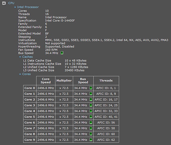Click the Name value Intel Processor

point(56,17)
